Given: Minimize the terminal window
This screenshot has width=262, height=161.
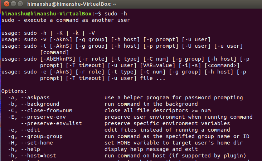Looking at the screenshot, I should click(12, 4).
